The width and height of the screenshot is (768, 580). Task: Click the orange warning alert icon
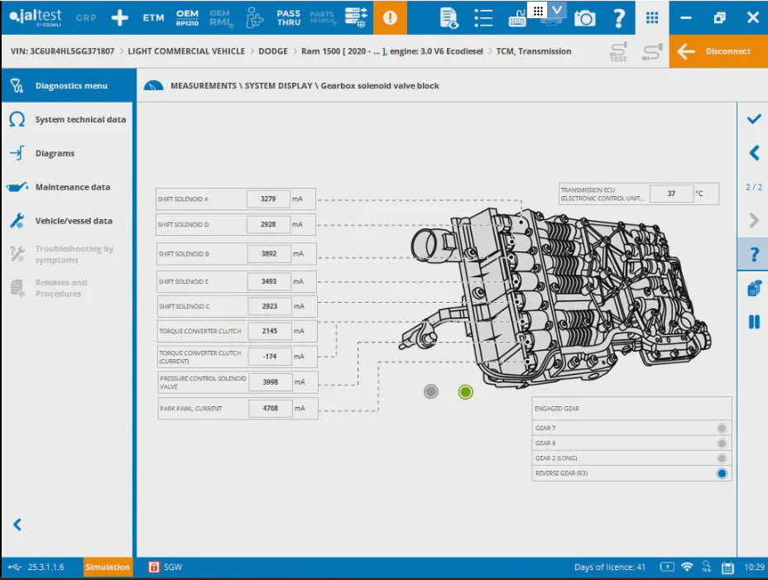[390, 17]
